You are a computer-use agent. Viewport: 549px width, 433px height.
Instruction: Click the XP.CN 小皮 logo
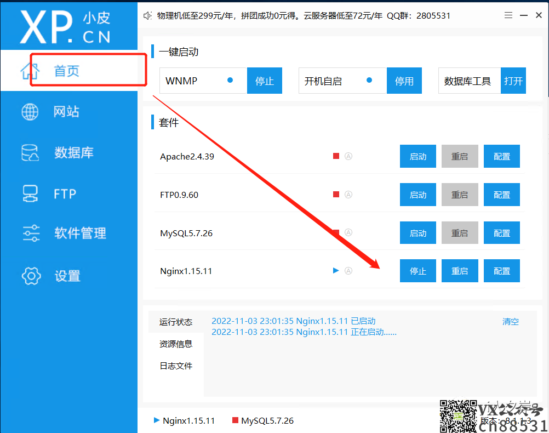click(x=65, y=26)
